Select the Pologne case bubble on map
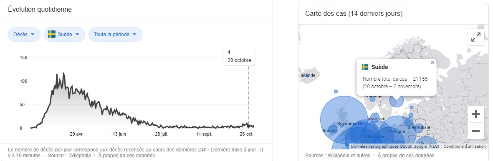Screen dimensions: 493x161 pos(397,131)
